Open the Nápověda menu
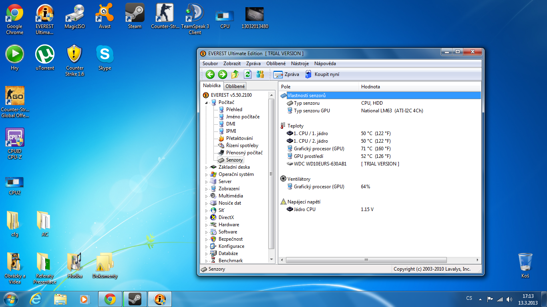This screenshot has width=547, height=307. click(x=325, y=64)
